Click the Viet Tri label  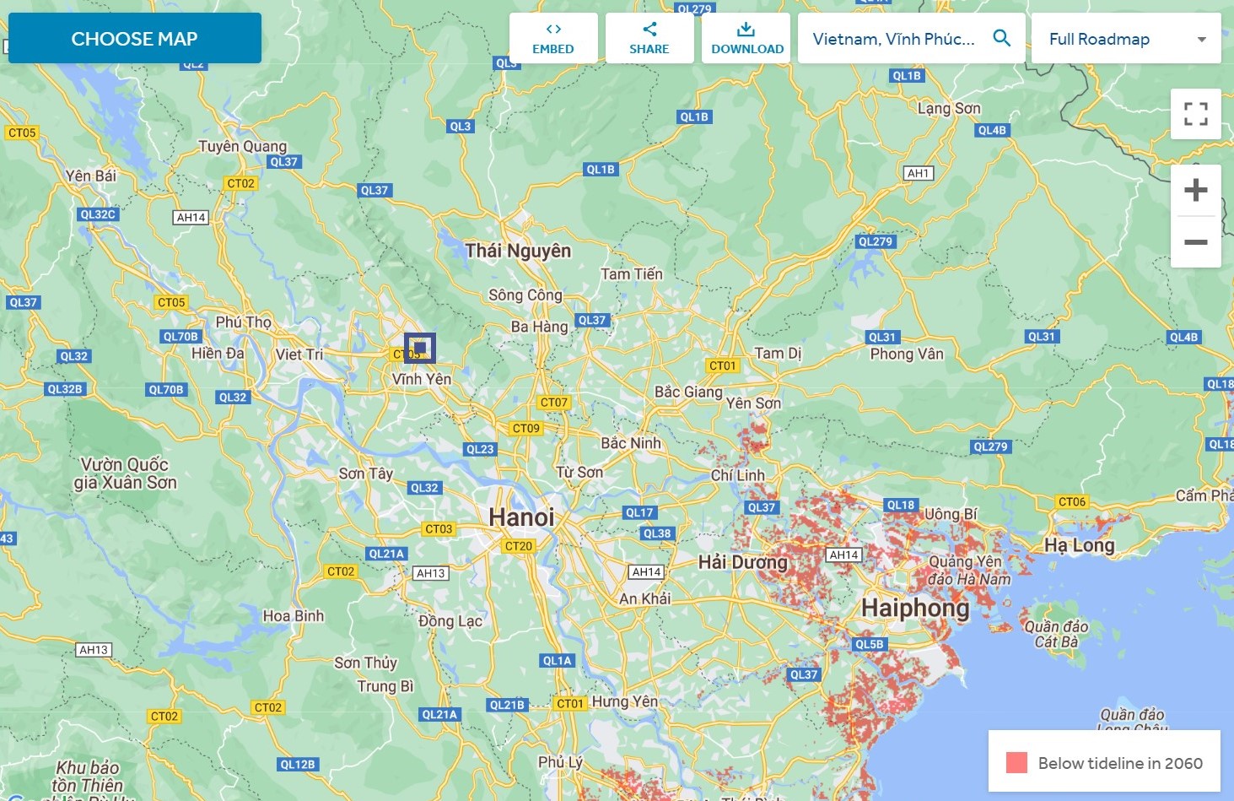coord(299,354)
